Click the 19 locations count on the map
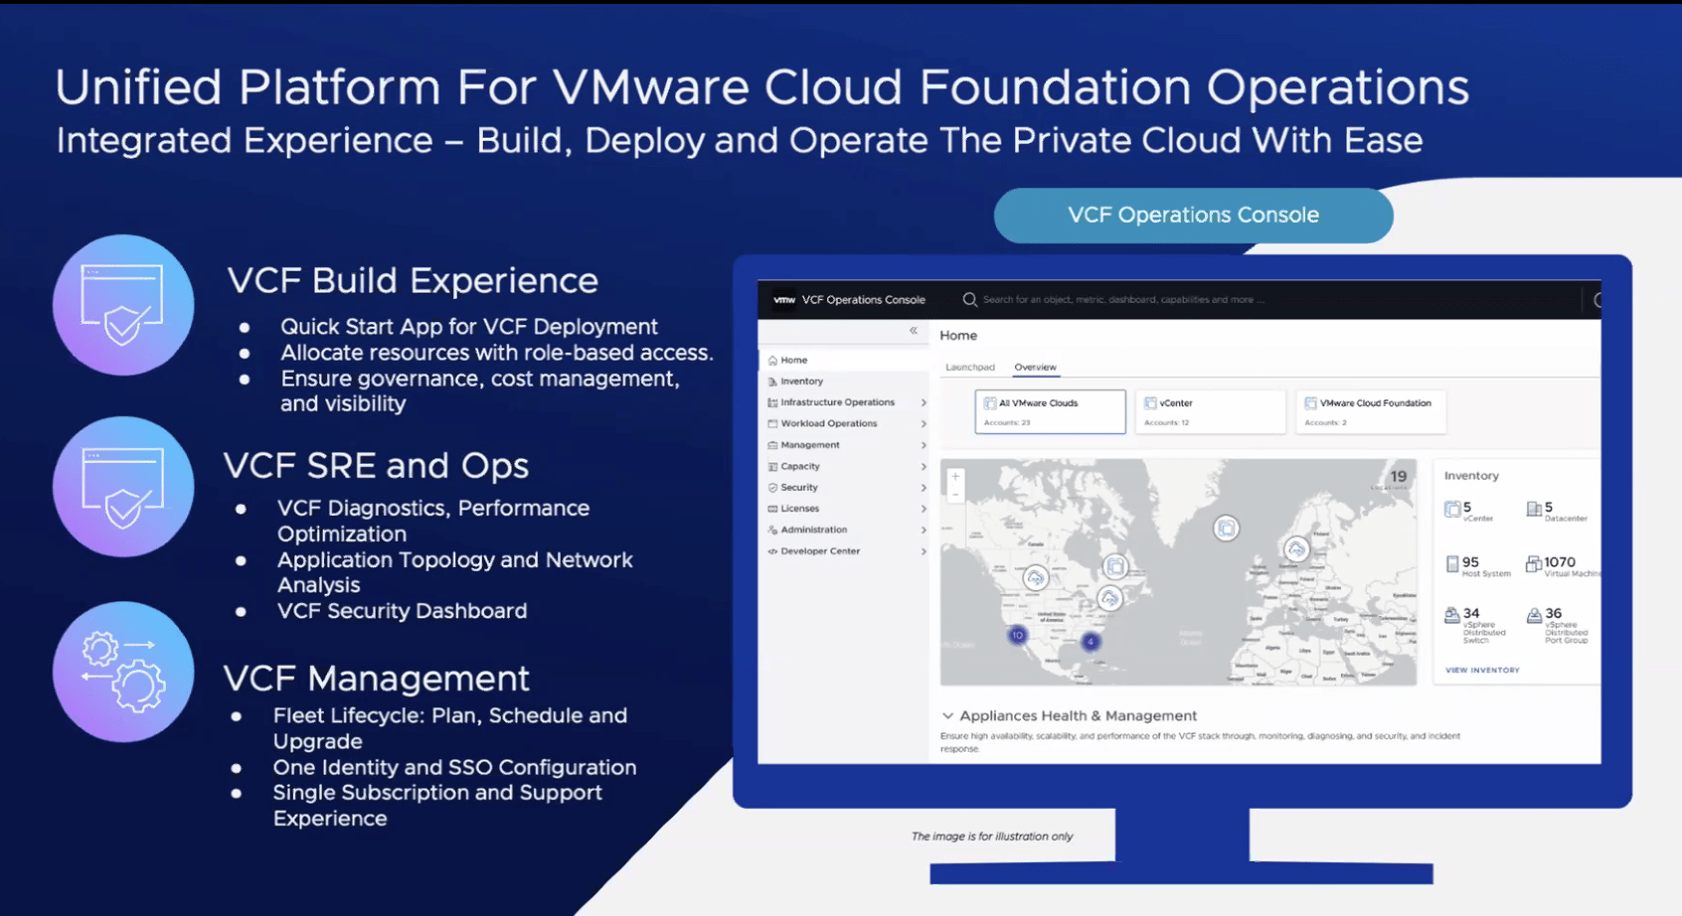Viewport: 1682px width, 916px height. (1399, 476)
